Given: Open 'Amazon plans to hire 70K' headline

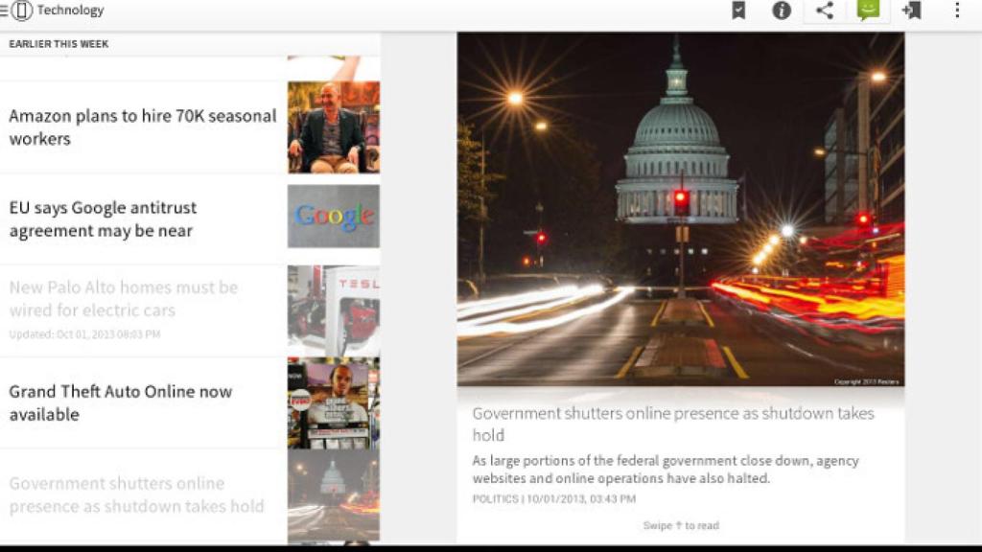Looking at the screenshot, I should point(143,127).
